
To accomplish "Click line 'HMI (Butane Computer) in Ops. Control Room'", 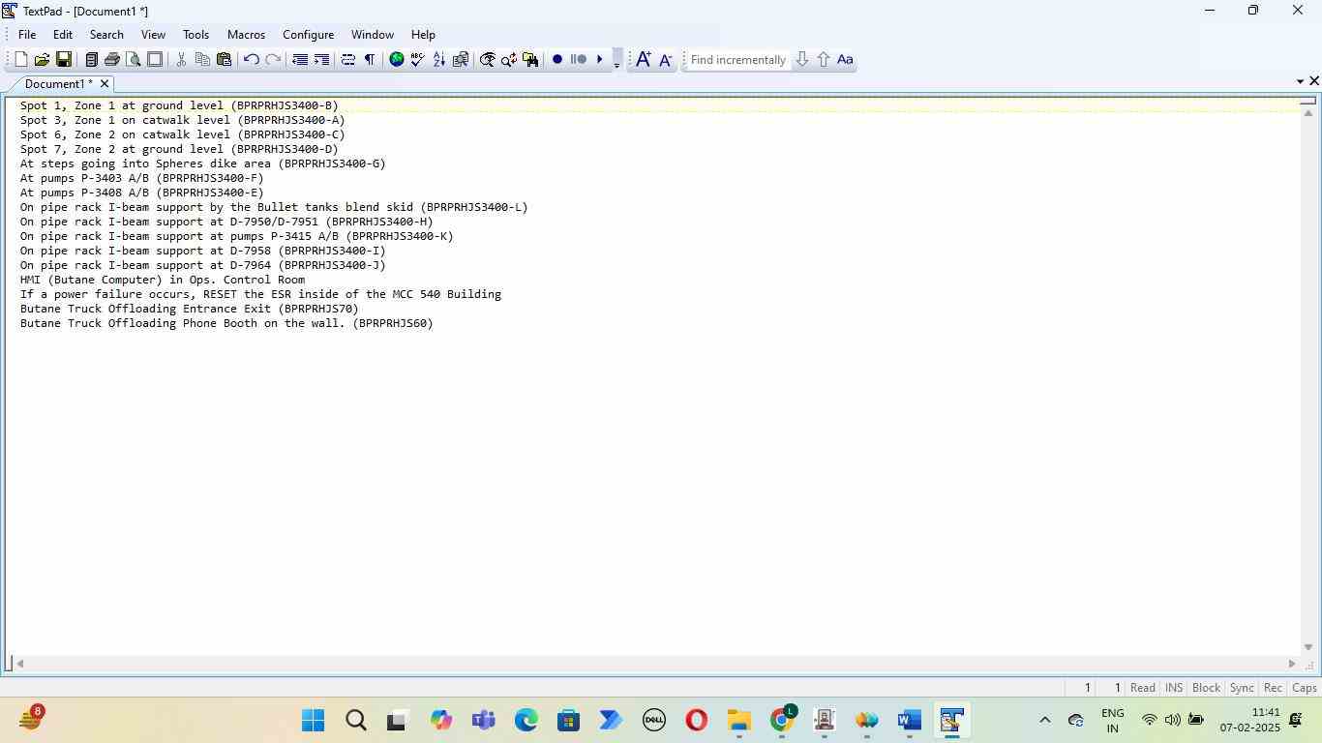I will click(163, 281).
